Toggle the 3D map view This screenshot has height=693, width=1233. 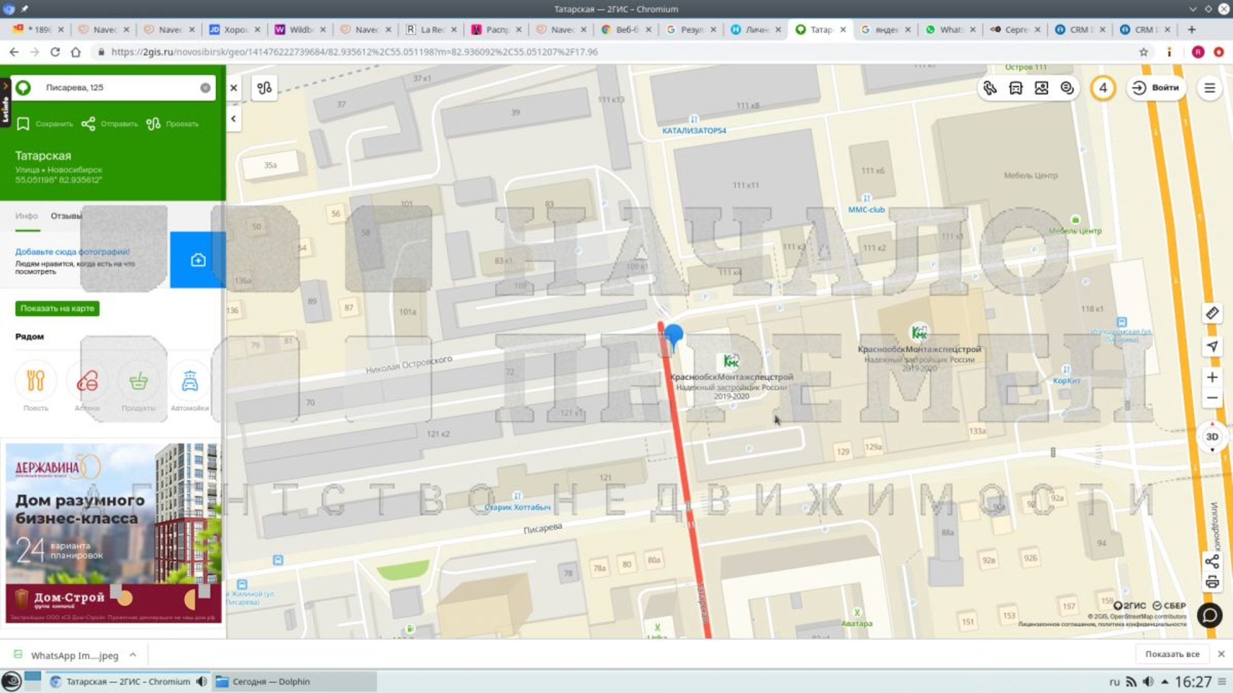point(1212,437)
